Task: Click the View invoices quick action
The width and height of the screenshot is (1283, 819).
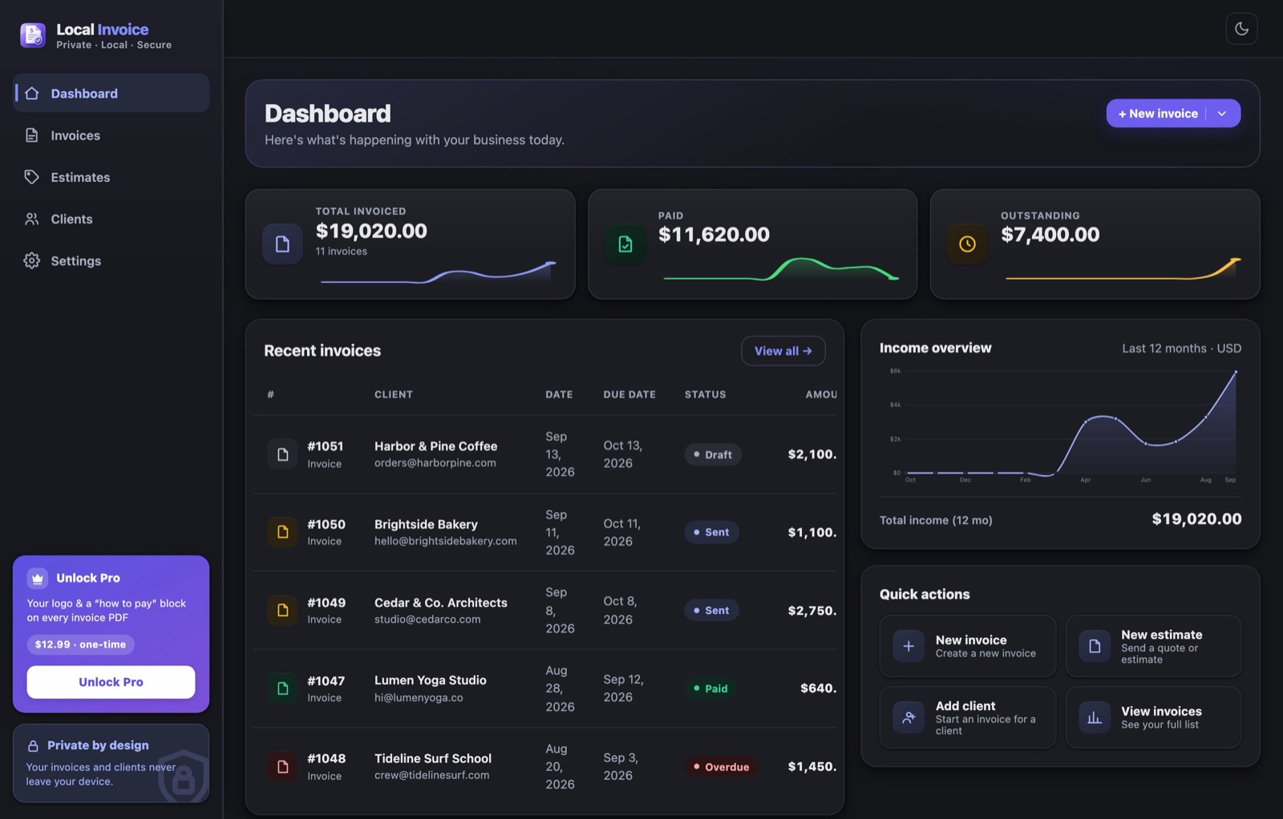Action: 1153,717
